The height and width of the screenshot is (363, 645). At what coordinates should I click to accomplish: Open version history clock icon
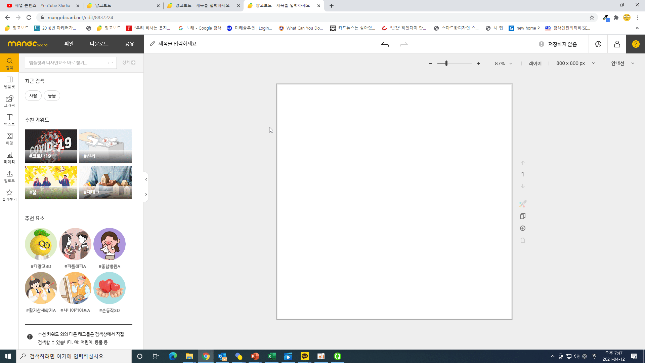(x=598, y=44)
